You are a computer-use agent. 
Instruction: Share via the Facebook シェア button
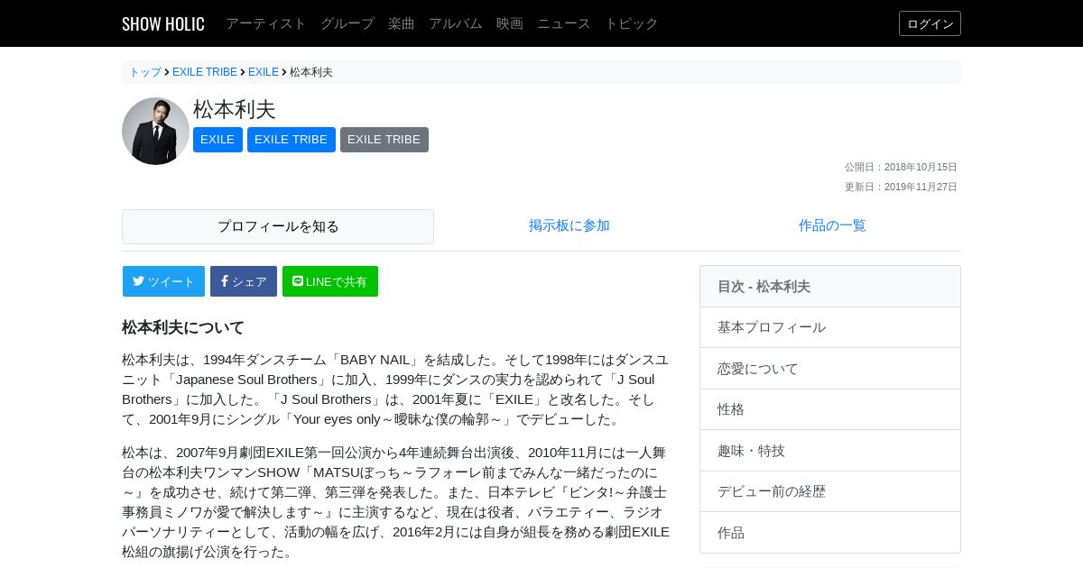244,281
